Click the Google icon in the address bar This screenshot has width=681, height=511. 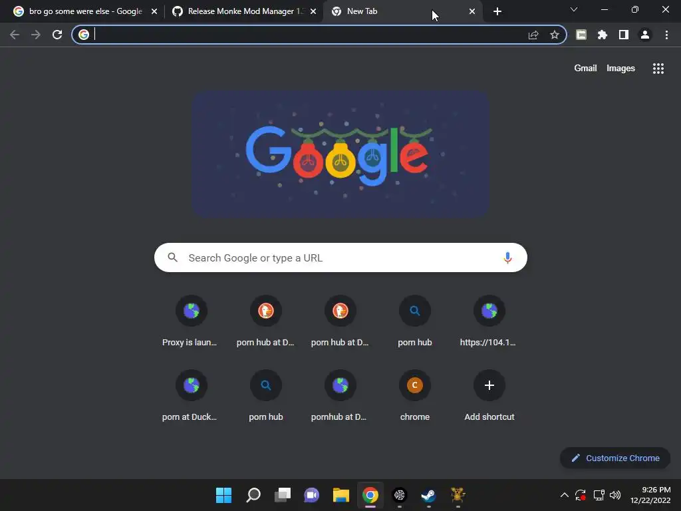pos(84,35)
